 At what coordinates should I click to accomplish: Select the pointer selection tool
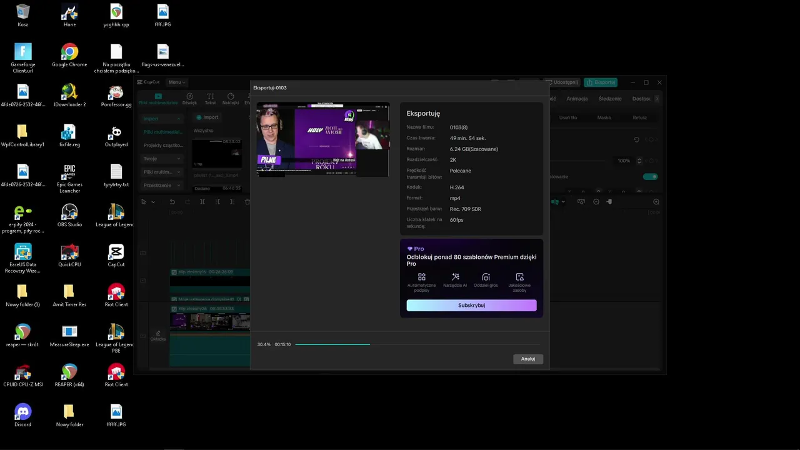coord(144,202)
